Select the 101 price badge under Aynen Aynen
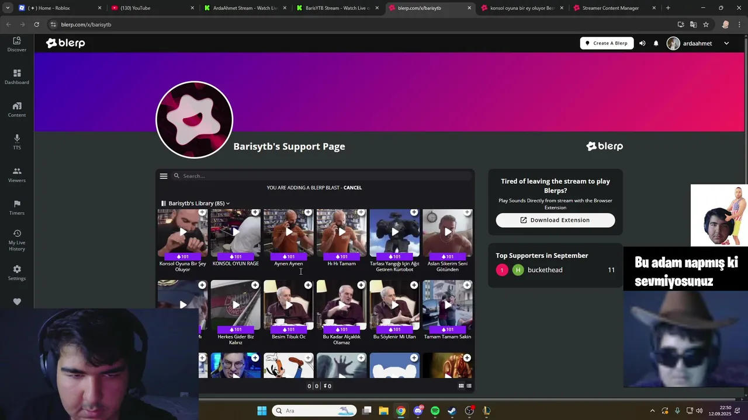The height and width of the screenshot is (420, 748). (289, 257)
